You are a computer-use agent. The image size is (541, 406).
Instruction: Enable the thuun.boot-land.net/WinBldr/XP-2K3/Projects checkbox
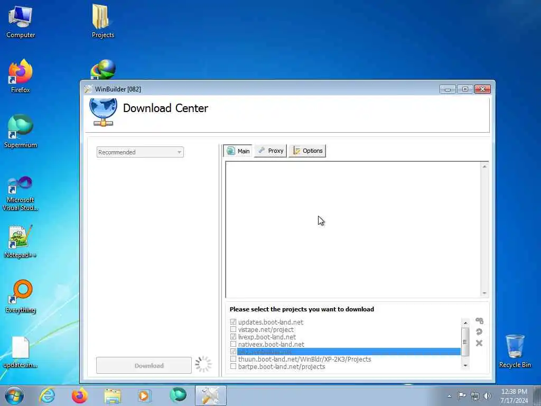(233, 359)
